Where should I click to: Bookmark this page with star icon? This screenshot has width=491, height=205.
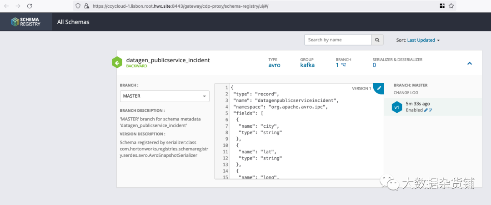pyautogui.click(x=451, y=6)
